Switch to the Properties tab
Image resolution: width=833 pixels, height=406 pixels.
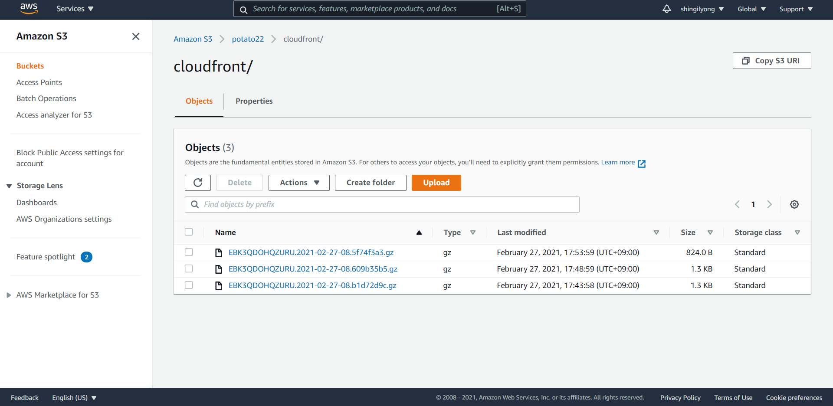pos(254,101)
